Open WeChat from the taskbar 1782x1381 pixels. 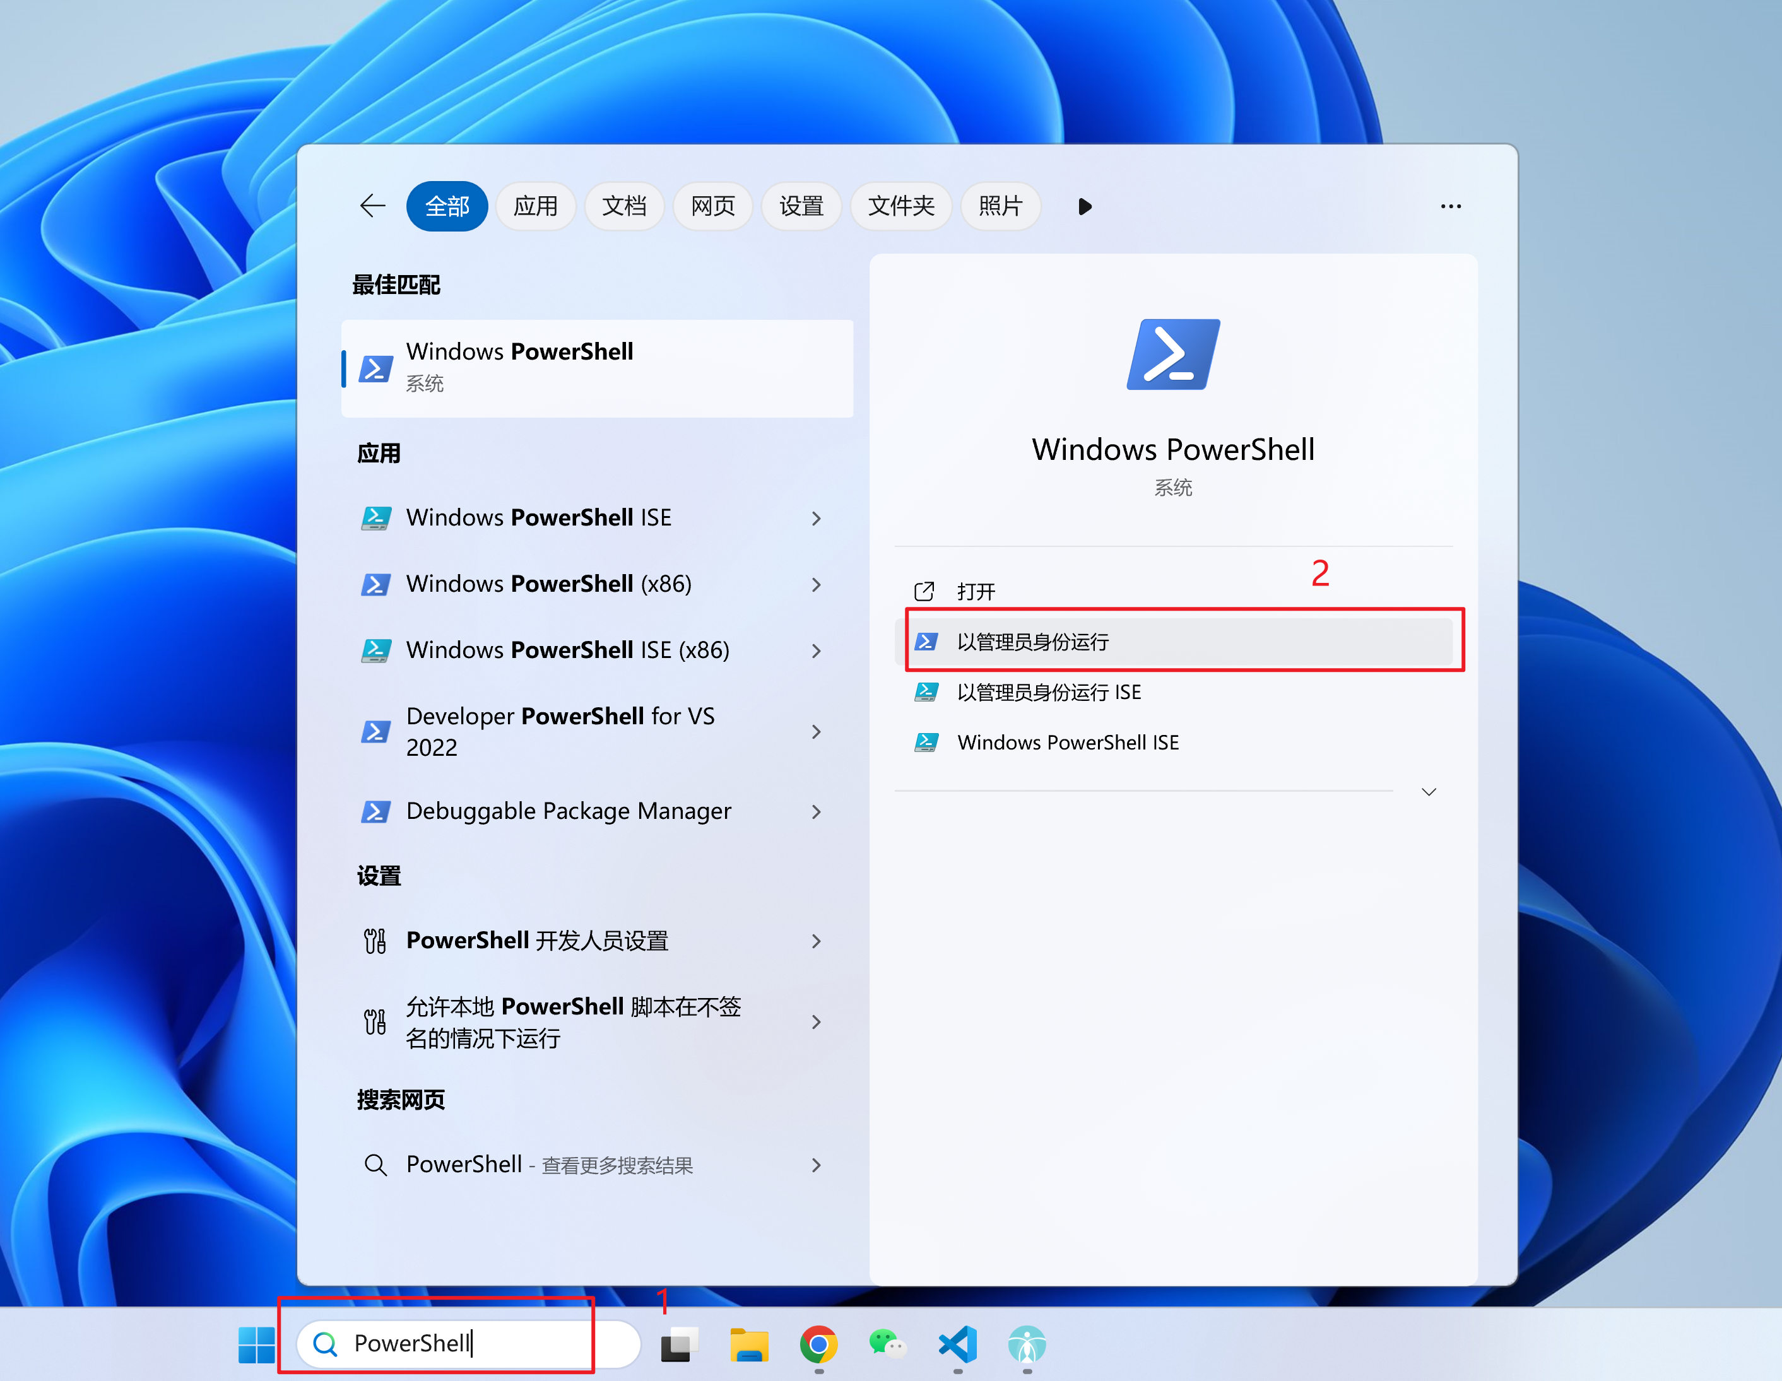[888, 1344]
